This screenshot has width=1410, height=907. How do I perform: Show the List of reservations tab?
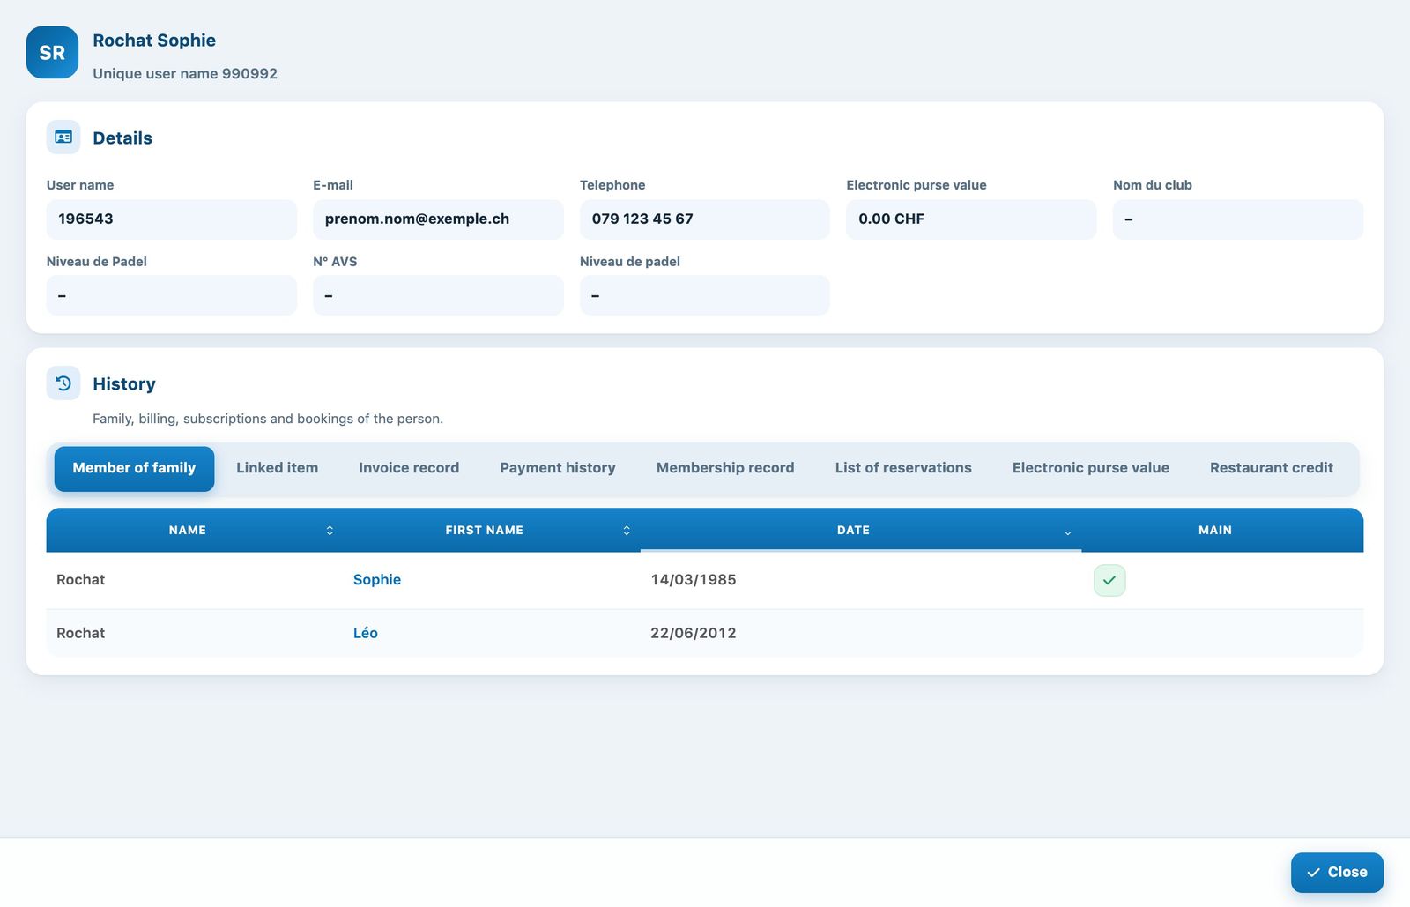pyautogui.click(x=903, y=468)
